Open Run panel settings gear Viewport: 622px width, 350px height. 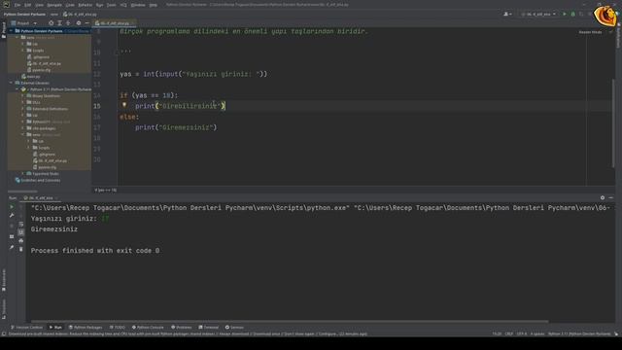[603, 197]
